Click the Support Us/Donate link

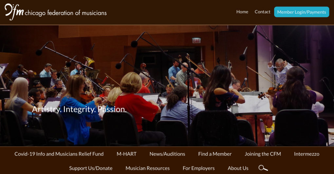point(91,168)
